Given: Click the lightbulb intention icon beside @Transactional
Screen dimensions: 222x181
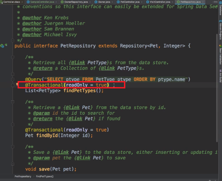Looking at the screenshot, I should pyautogui.click(x=17, y=84).
